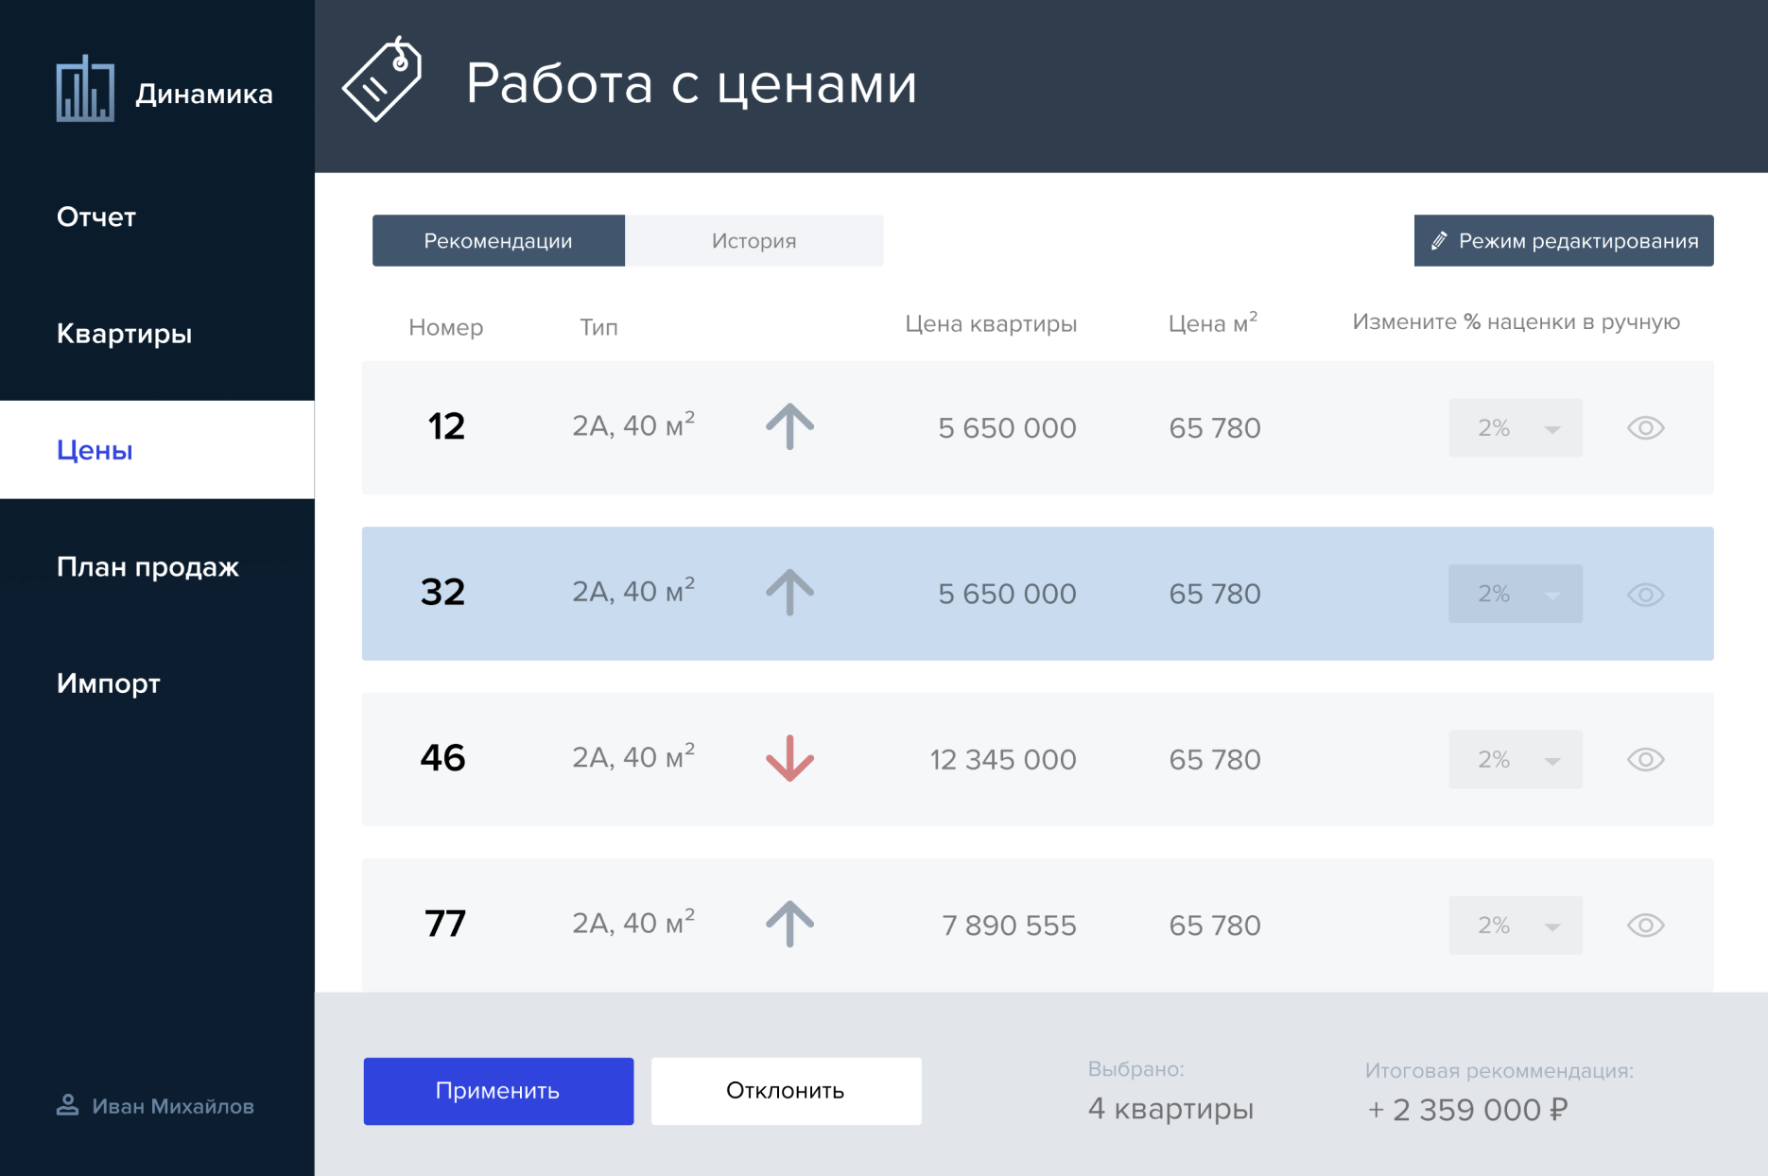Click the price tag icon in header
This screenshot has height=1176, width=1768.
coord(382,80)
